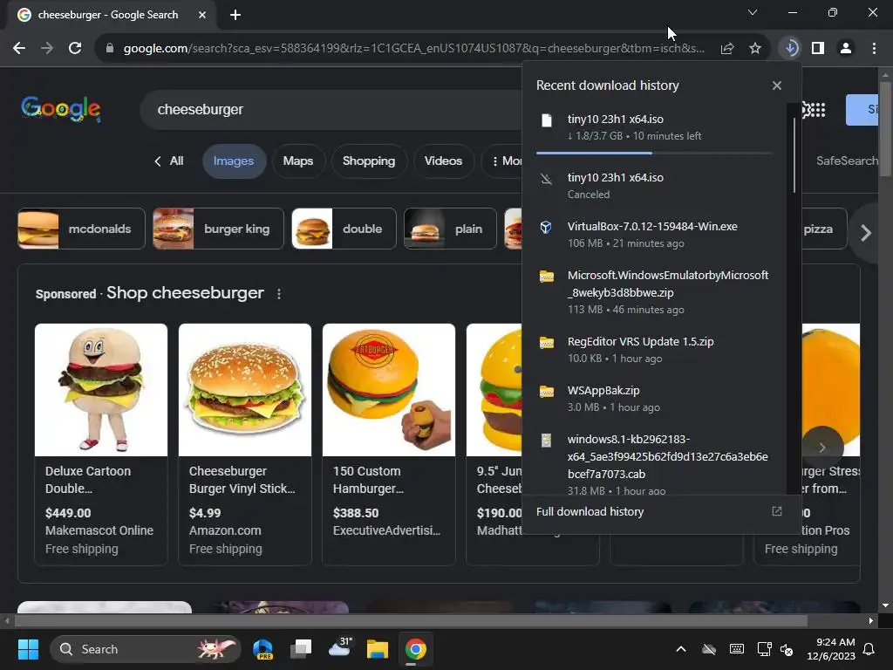Open a new tab with the plus button

[x=235, y=15]
